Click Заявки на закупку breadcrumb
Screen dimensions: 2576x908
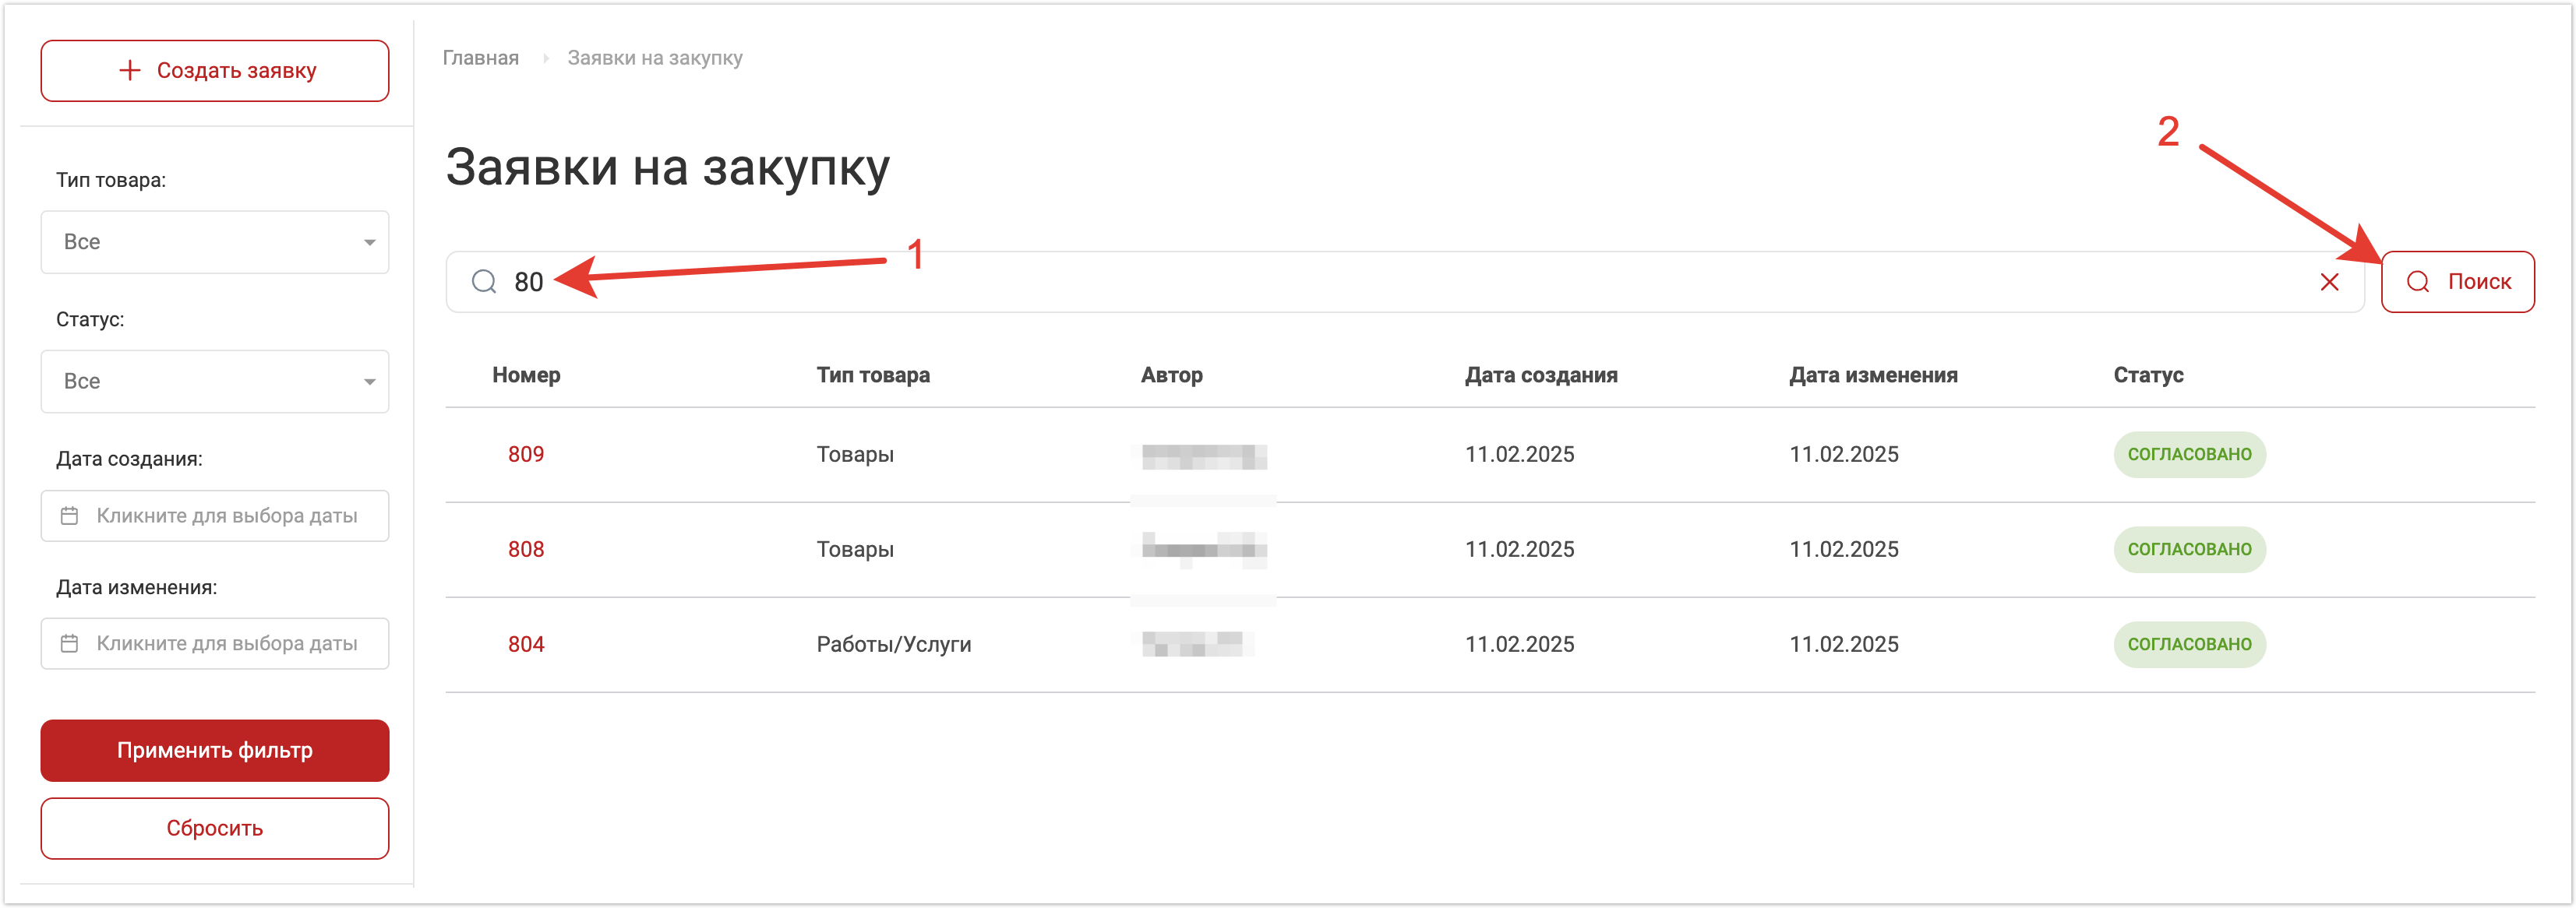655,58
